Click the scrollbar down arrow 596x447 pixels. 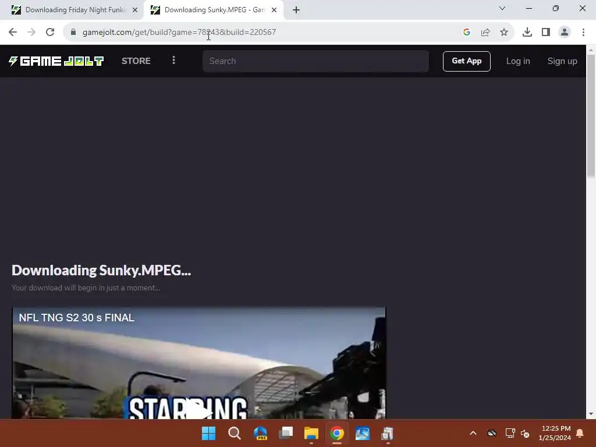591,414
